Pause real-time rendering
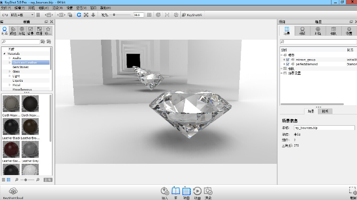357x200 pixels. click(38, 15)
